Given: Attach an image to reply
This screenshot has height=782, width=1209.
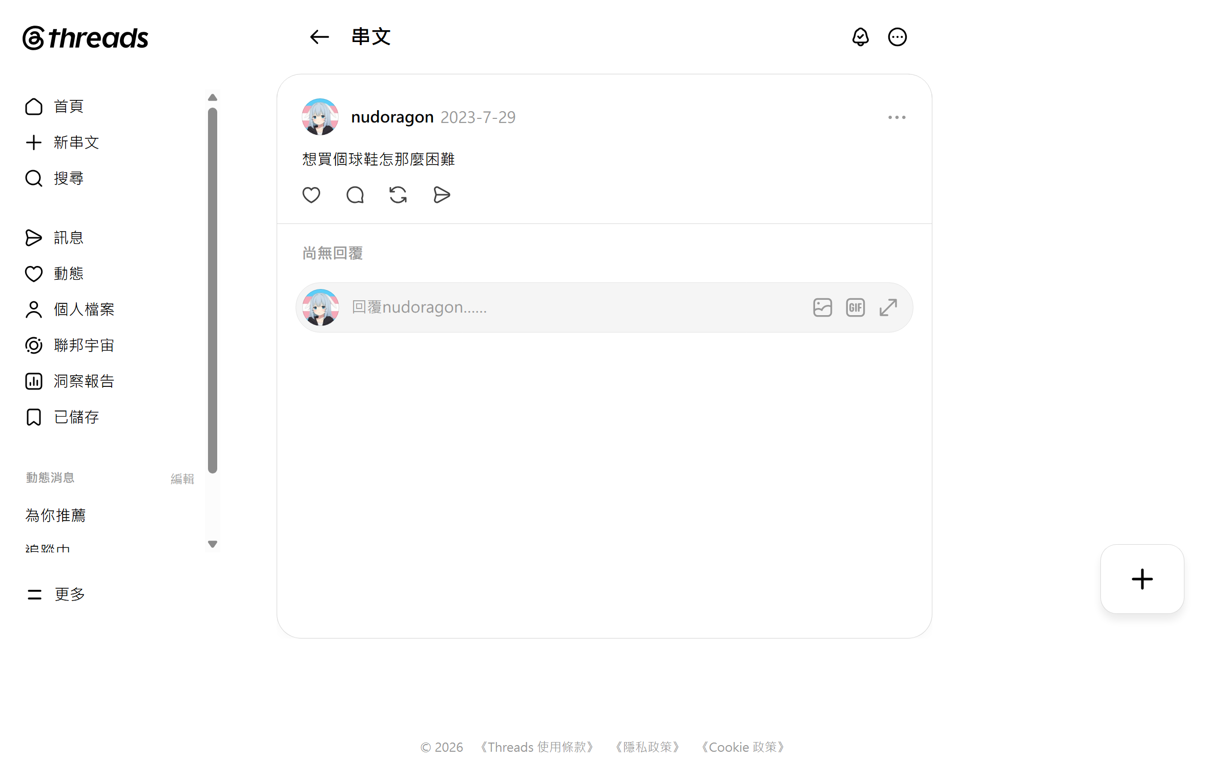Looking at the screenshot, I should [822, 307].
